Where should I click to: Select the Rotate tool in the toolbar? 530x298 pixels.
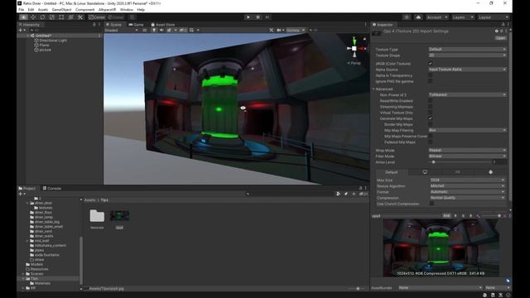(42, 17)
